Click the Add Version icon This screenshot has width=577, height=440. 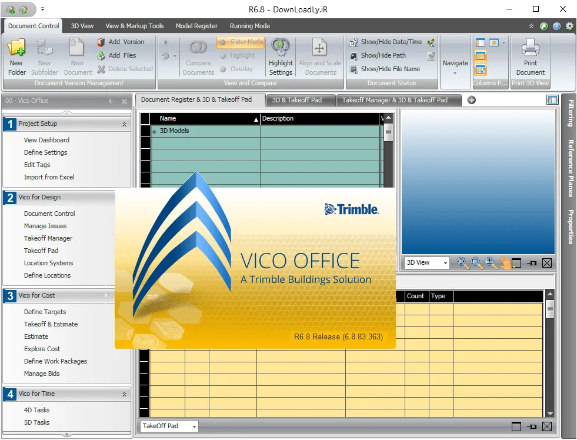tap(101, 42)
